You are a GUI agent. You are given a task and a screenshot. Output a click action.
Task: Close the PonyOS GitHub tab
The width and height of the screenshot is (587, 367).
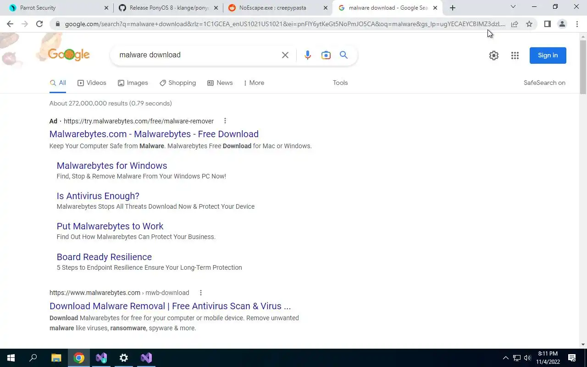click(x=216, y=8)
